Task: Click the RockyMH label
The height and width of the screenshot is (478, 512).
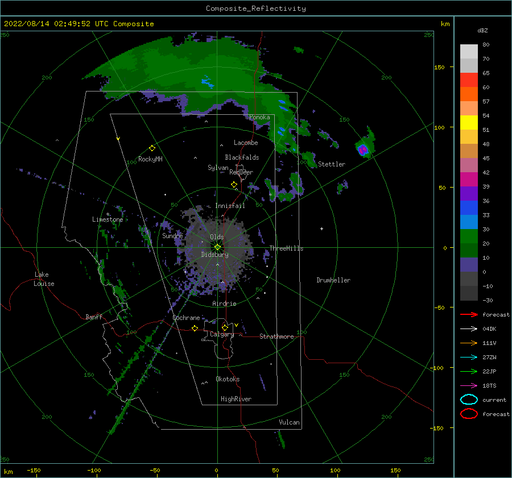Action: point(150,159)
